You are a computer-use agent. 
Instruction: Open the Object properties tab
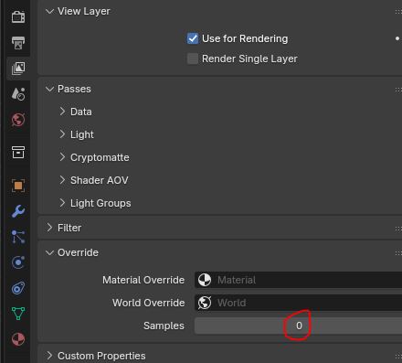[18, 186]
